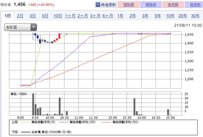Select the 1年 chart range
The height and width of the screenshot is (137, 203).
point(120,16)
